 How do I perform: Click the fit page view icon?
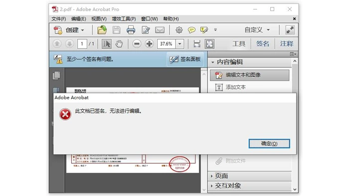(209, 44)
